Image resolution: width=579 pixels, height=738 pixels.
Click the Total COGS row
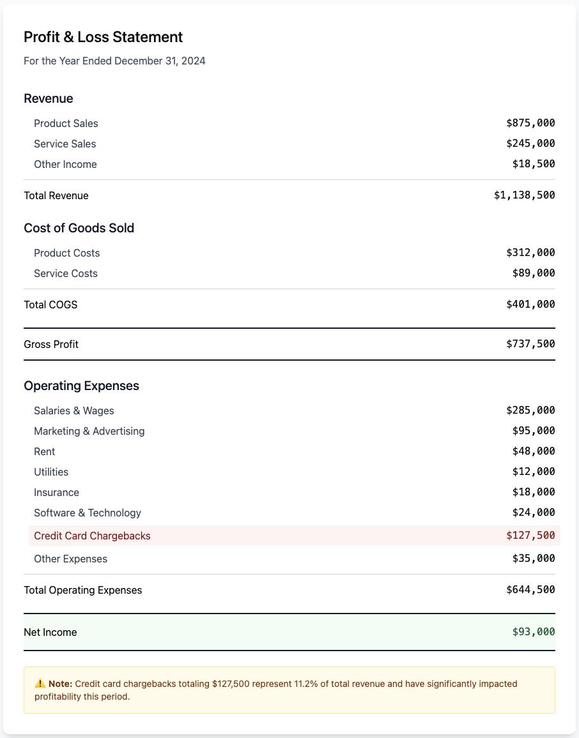[50, 305]
